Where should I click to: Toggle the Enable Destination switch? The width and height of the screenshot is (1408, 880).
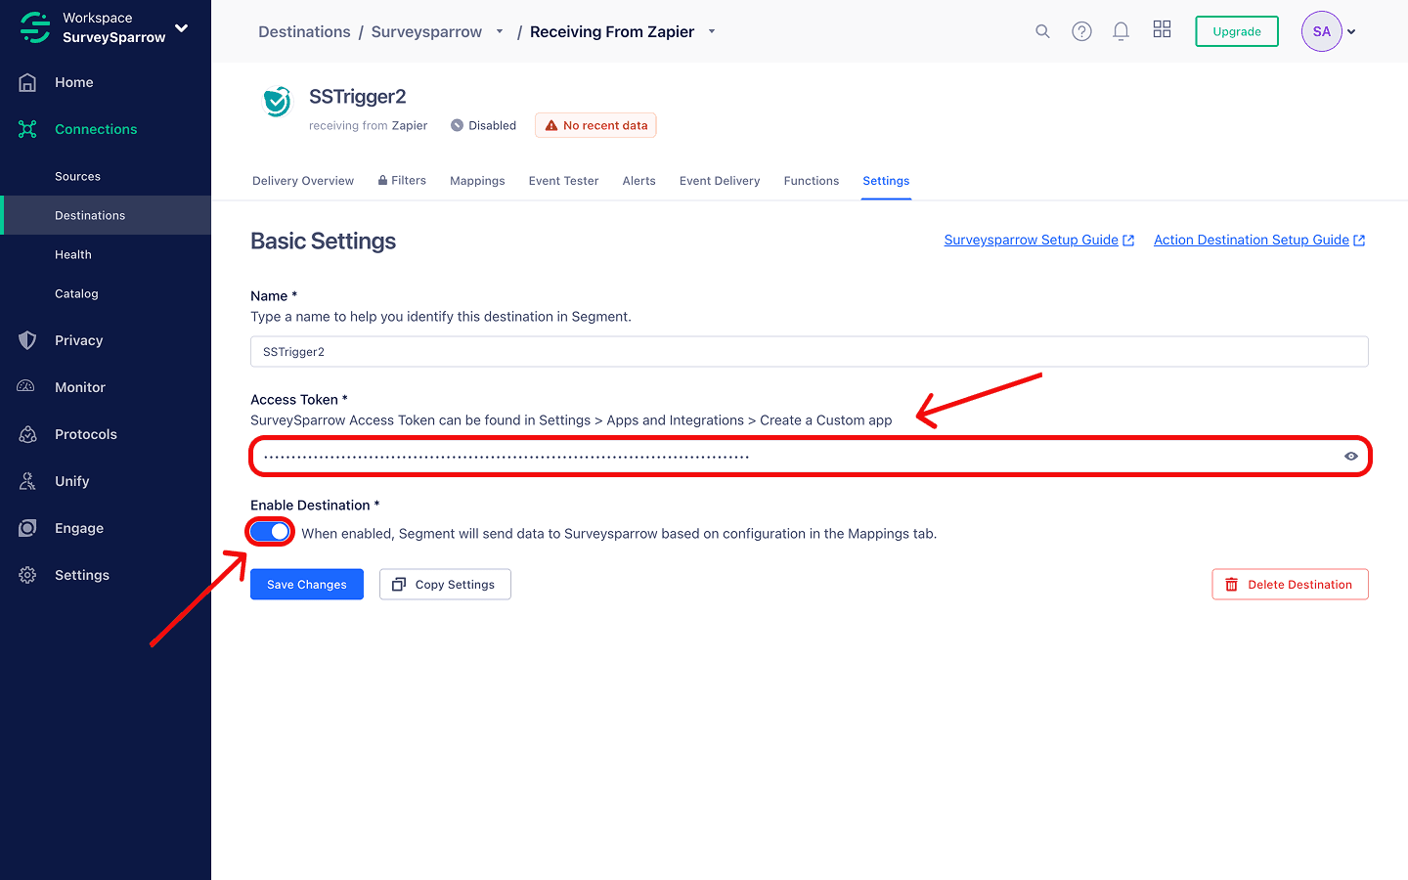[270, 532]
